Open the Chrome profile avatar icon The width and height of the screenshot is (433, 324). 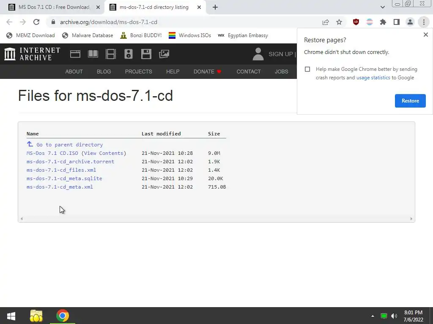410,22
